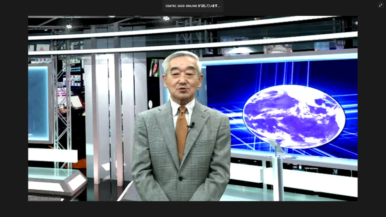Click the exit full-screen icon
This screenshot has width=386, height=217.
point(380,5)
